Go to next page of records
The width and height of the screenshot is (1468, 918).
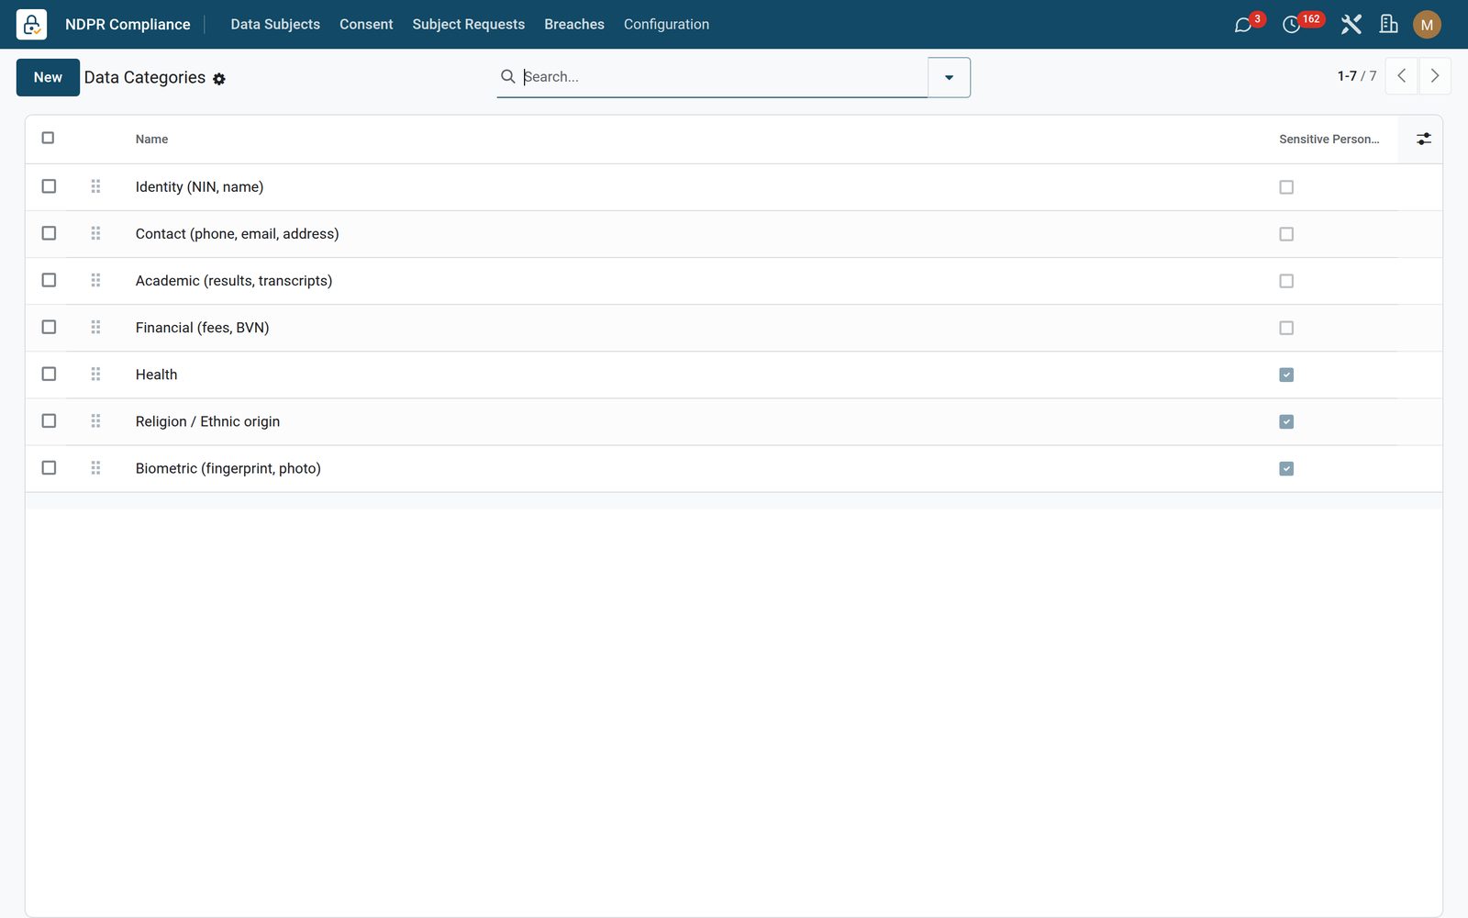tap(1435, 76)
